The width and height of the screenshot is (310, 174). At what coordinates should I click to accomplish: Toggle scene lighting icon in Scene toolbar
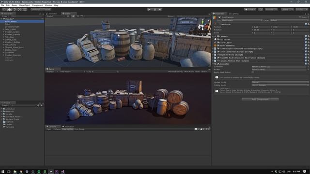point(73,16)
